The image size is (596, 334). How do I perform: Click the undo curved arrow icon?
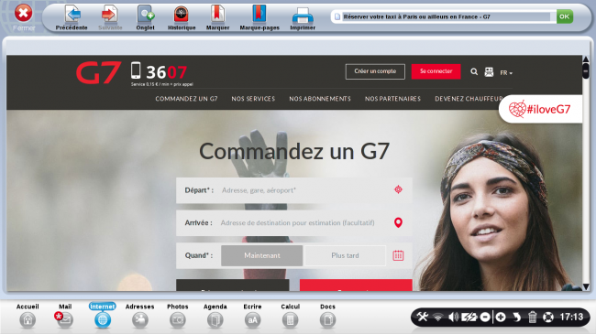516,317
